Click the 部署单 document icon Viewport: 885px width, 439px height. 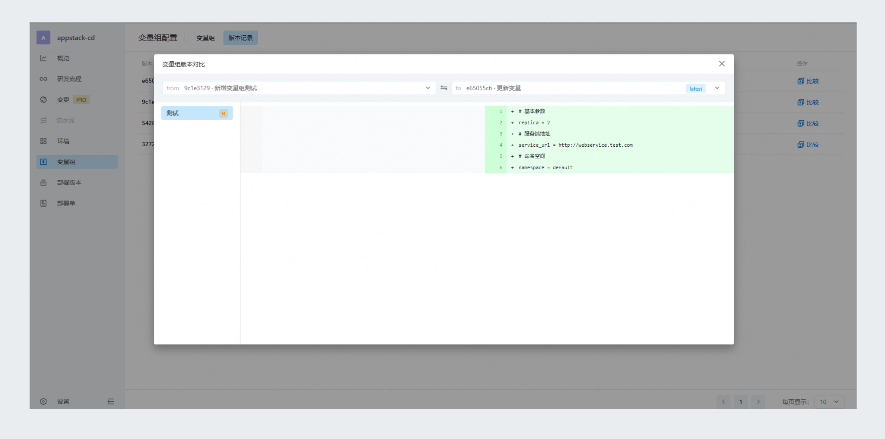point(43,203)
